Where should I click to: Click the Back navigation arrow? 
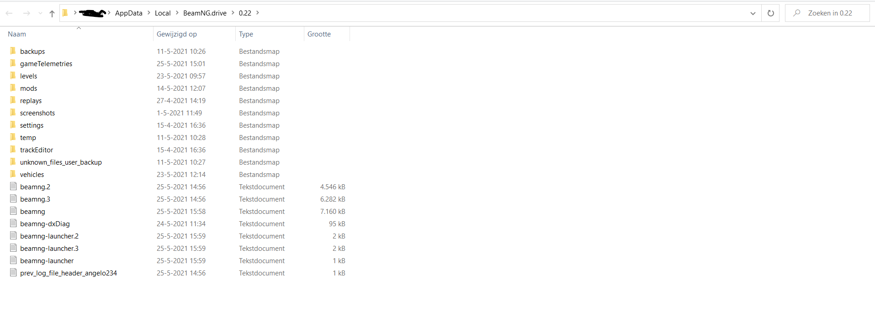tap(9, 13)
